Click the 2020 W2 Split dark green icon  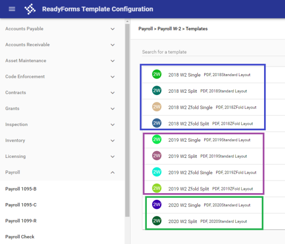point(157,221)
